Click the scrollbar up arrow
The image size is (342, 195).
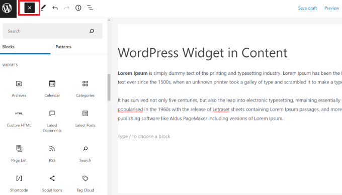coord(109,20)
